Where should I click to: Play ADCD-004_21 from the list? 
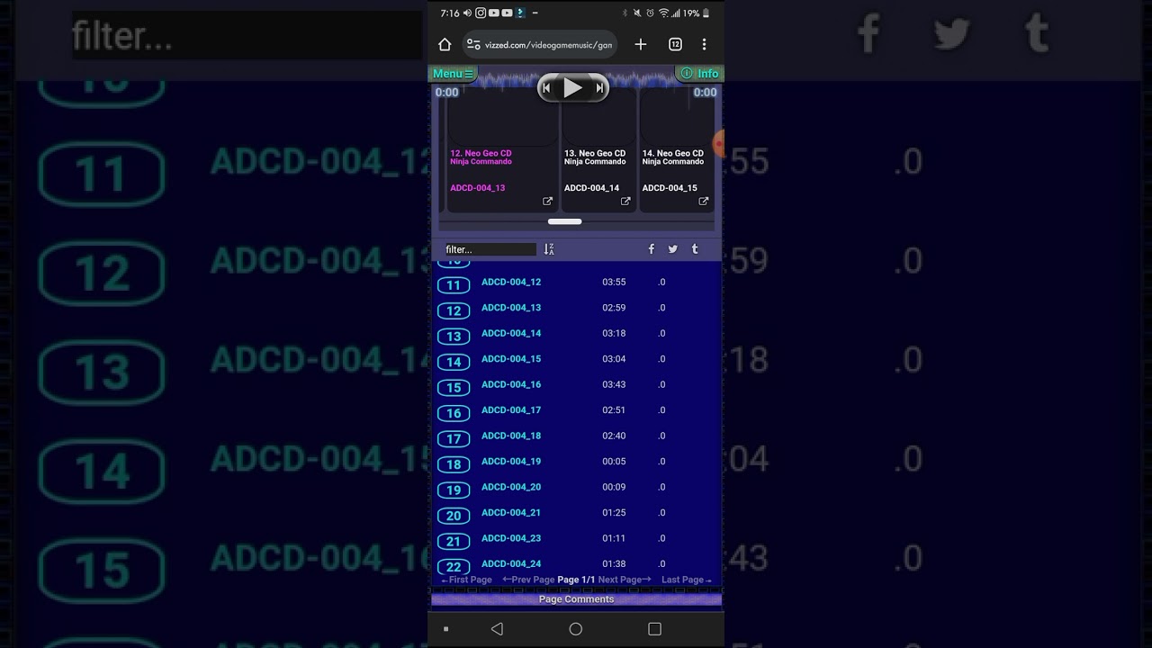click(x=511, y=513)
